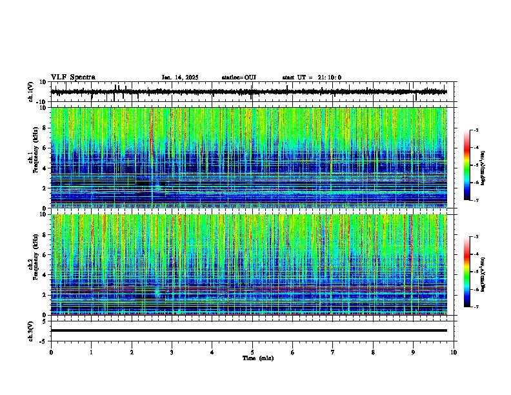Click the ch.1 spectrogram plot
Viewport: 511px width, 395px height.
(x=249, y=157)
